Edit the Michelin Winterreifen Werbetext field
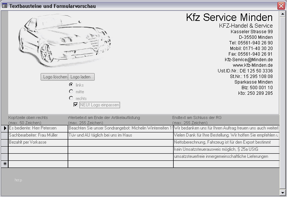Screen dimensions: 287x197 point(120,128)
